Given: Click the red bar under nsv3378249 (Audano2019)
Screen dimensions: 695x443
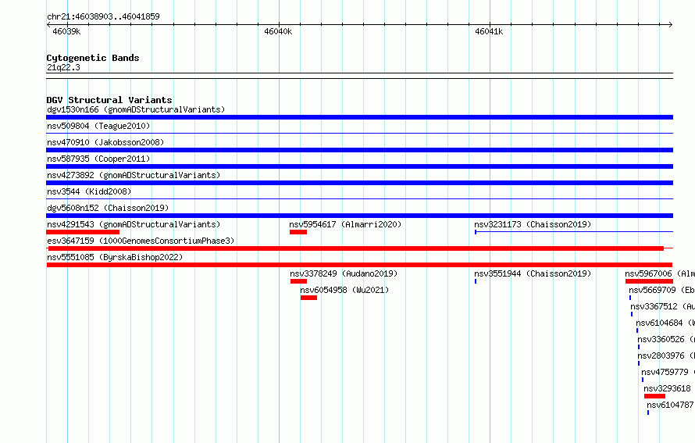Looking at the screenshot, I should 299,281.
